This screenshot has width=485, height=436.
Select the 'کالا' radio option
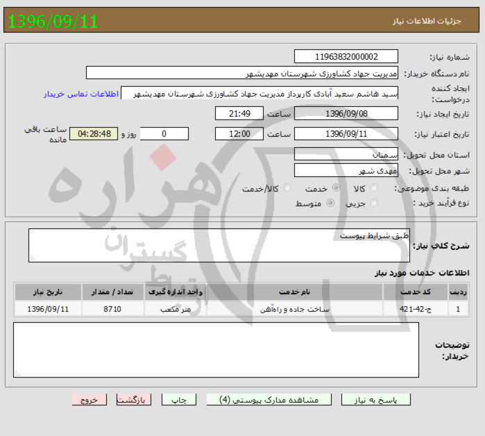[374, 187]
